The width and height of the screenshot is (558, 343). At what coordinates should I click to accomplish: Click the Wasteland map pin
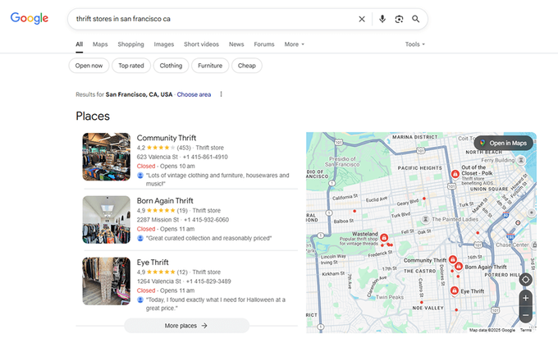[384, 237]
